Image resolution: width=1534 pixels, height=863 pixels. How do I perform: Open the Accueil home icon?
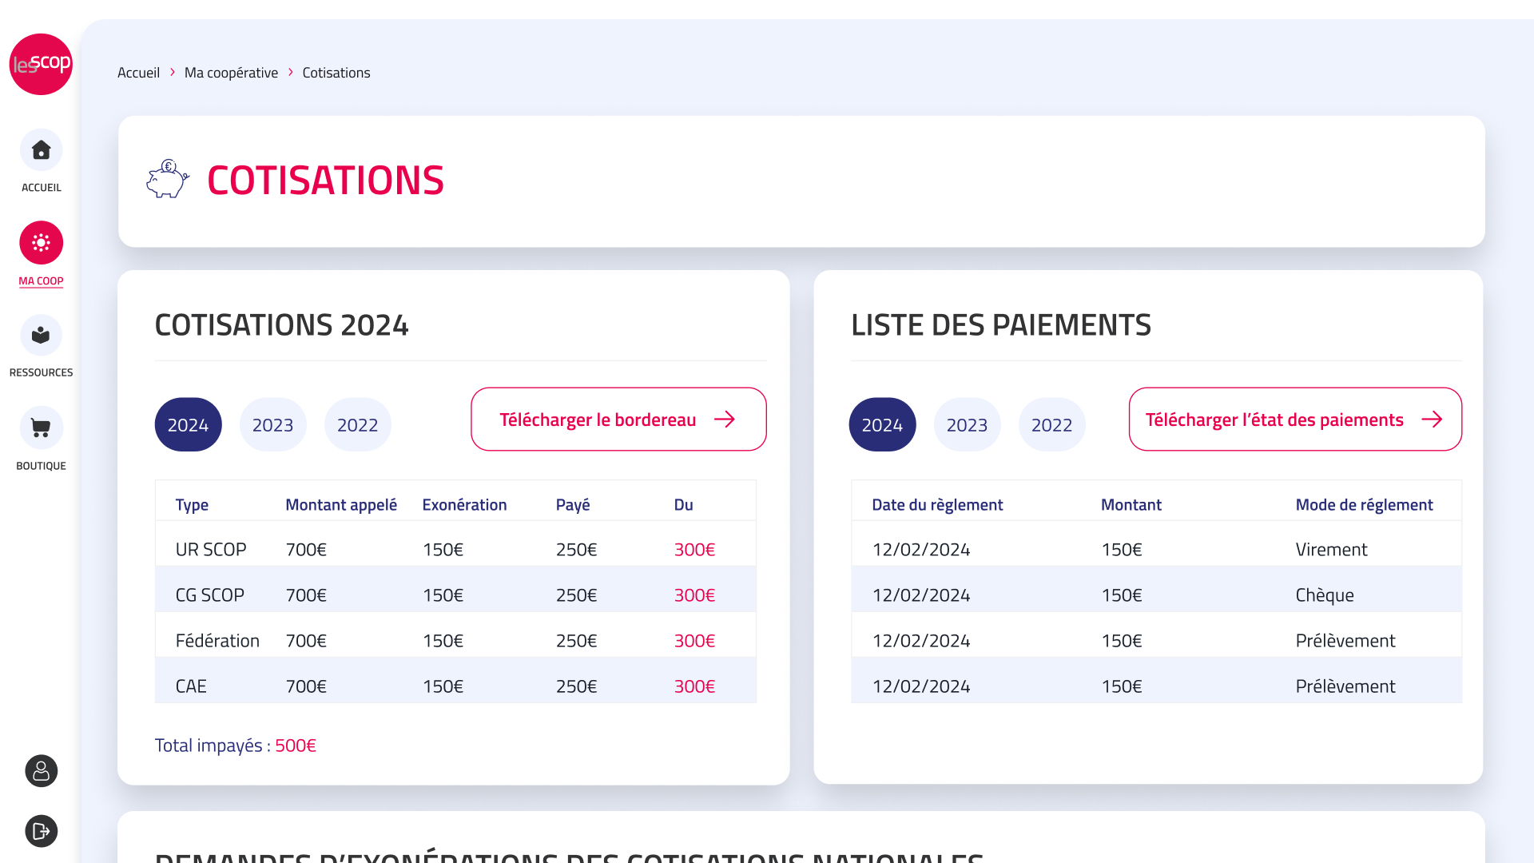[41, 150]
